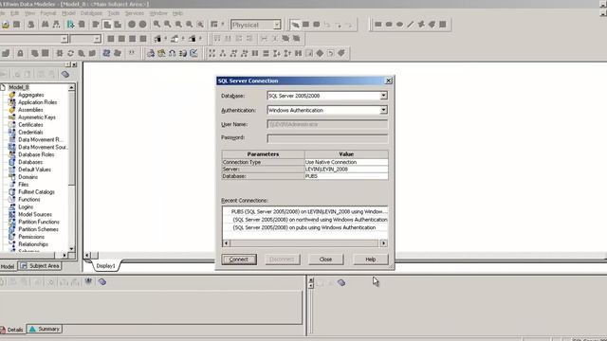Click the Help button in connection dialog
The image size is (607, 341).
pos(371,259)
